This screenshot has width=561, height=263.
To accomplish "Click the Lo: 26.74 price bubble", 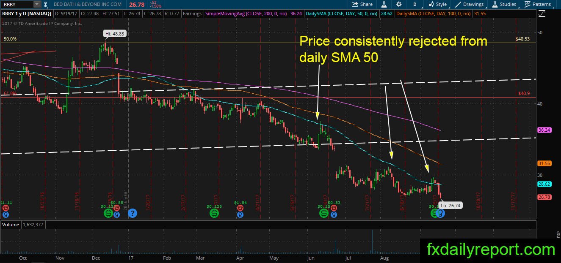I will 451,205.
